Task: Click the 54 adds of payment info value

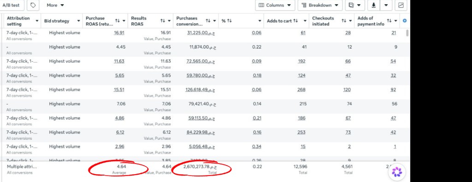Action: tap(394, 61)
